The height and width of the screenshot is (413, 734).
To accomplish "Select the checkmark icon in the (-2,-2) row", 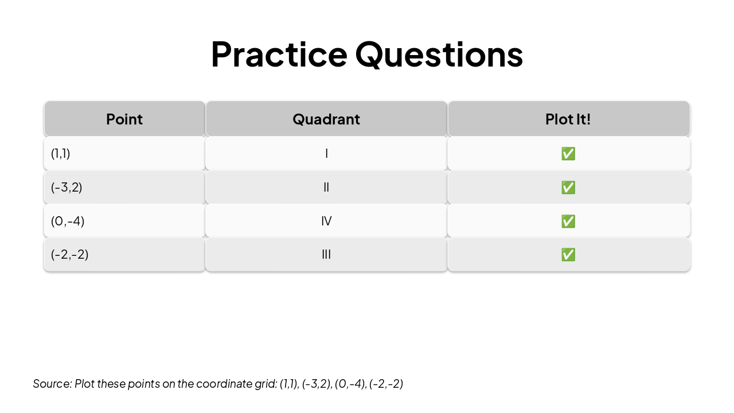I will click(x=568, y=255).
